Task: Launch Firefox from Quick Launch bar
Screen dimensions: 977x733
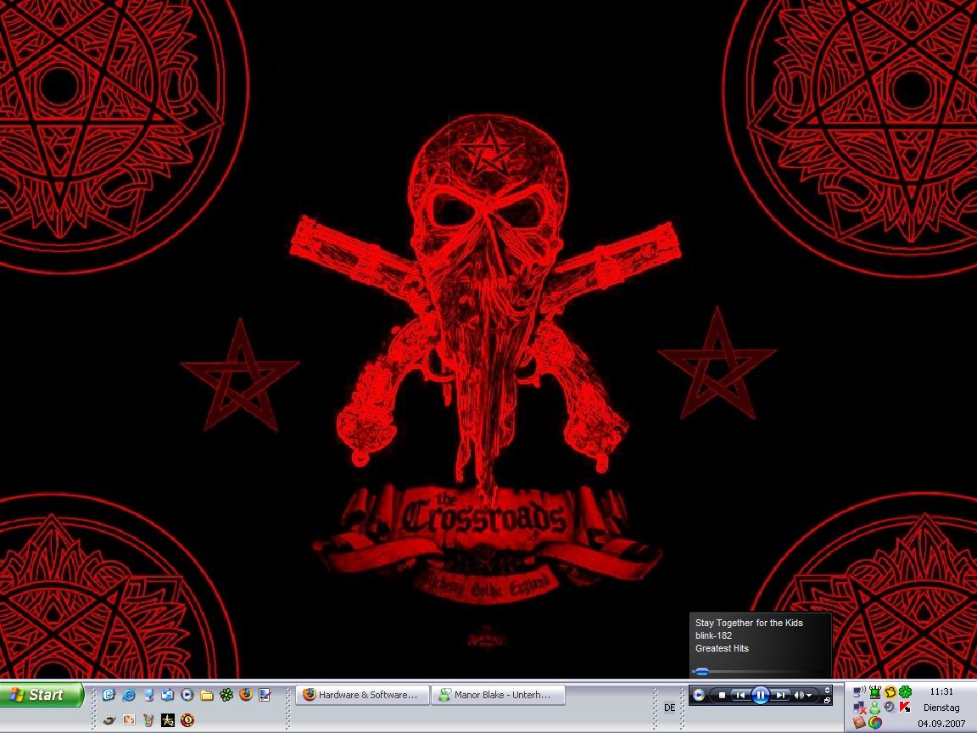Action: point(245,694)
